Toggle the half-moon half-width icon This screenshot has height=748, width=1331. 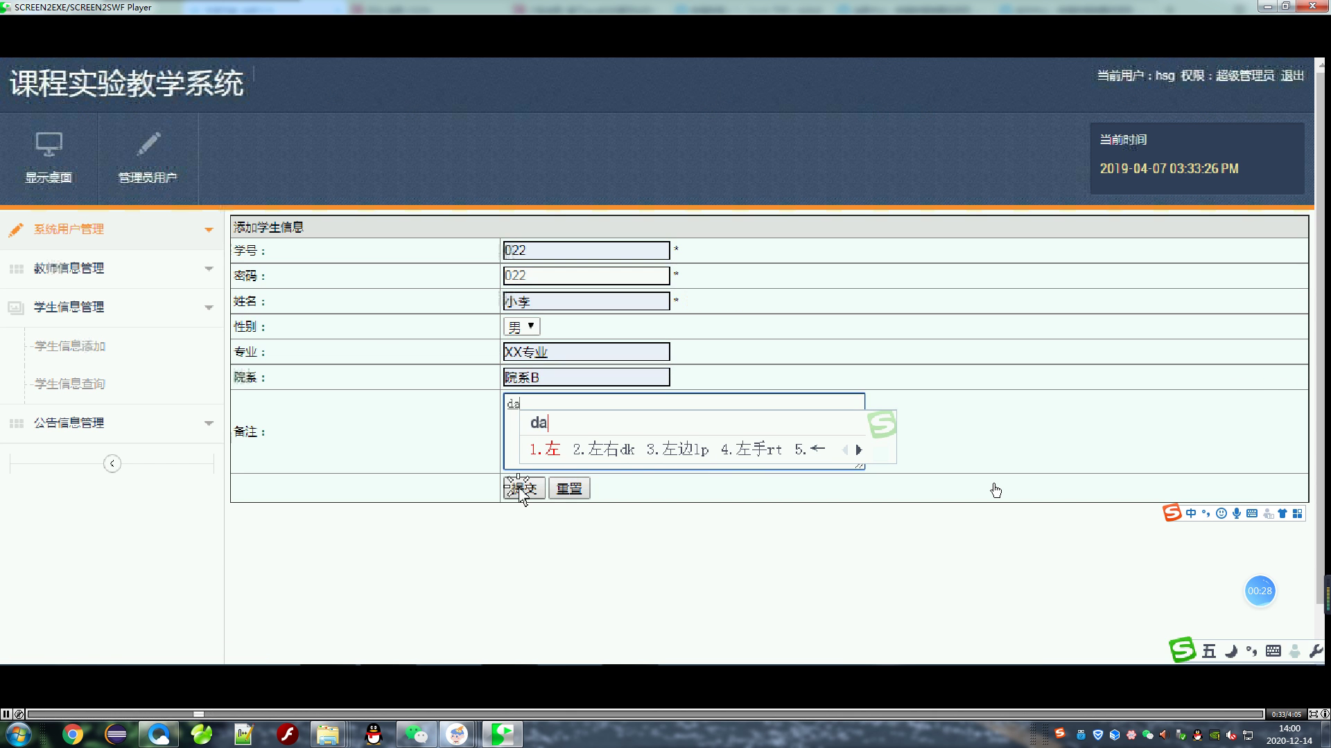1231,651
